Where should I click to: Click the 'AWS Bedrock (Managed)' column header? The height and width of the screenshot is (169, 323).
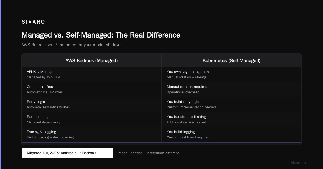pos(92,61)
